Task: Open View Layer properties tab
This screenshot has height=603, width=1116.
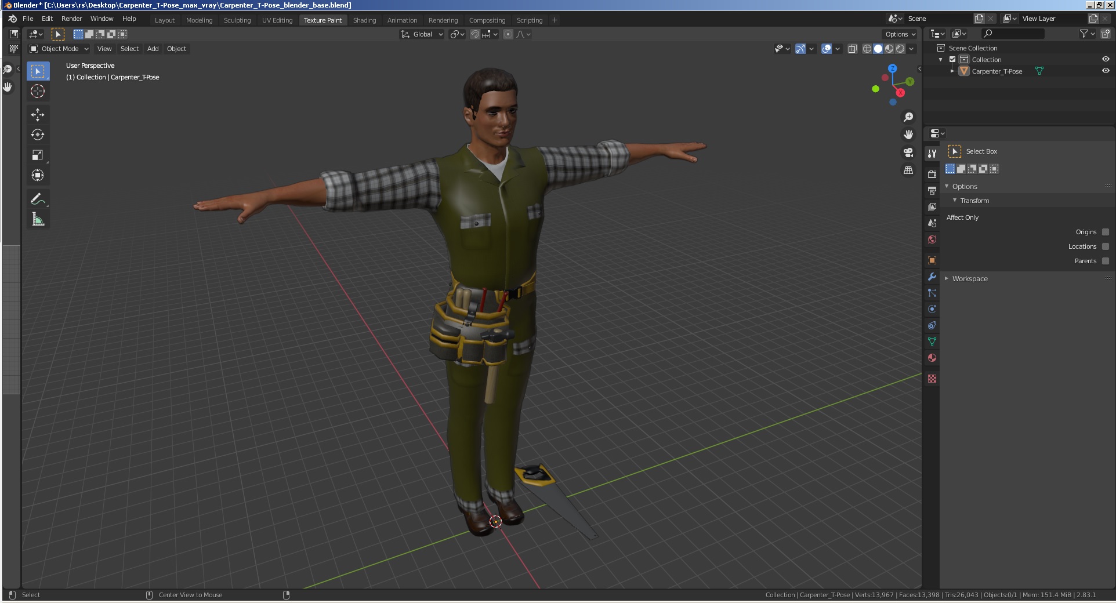Action: tap(932, 207)
